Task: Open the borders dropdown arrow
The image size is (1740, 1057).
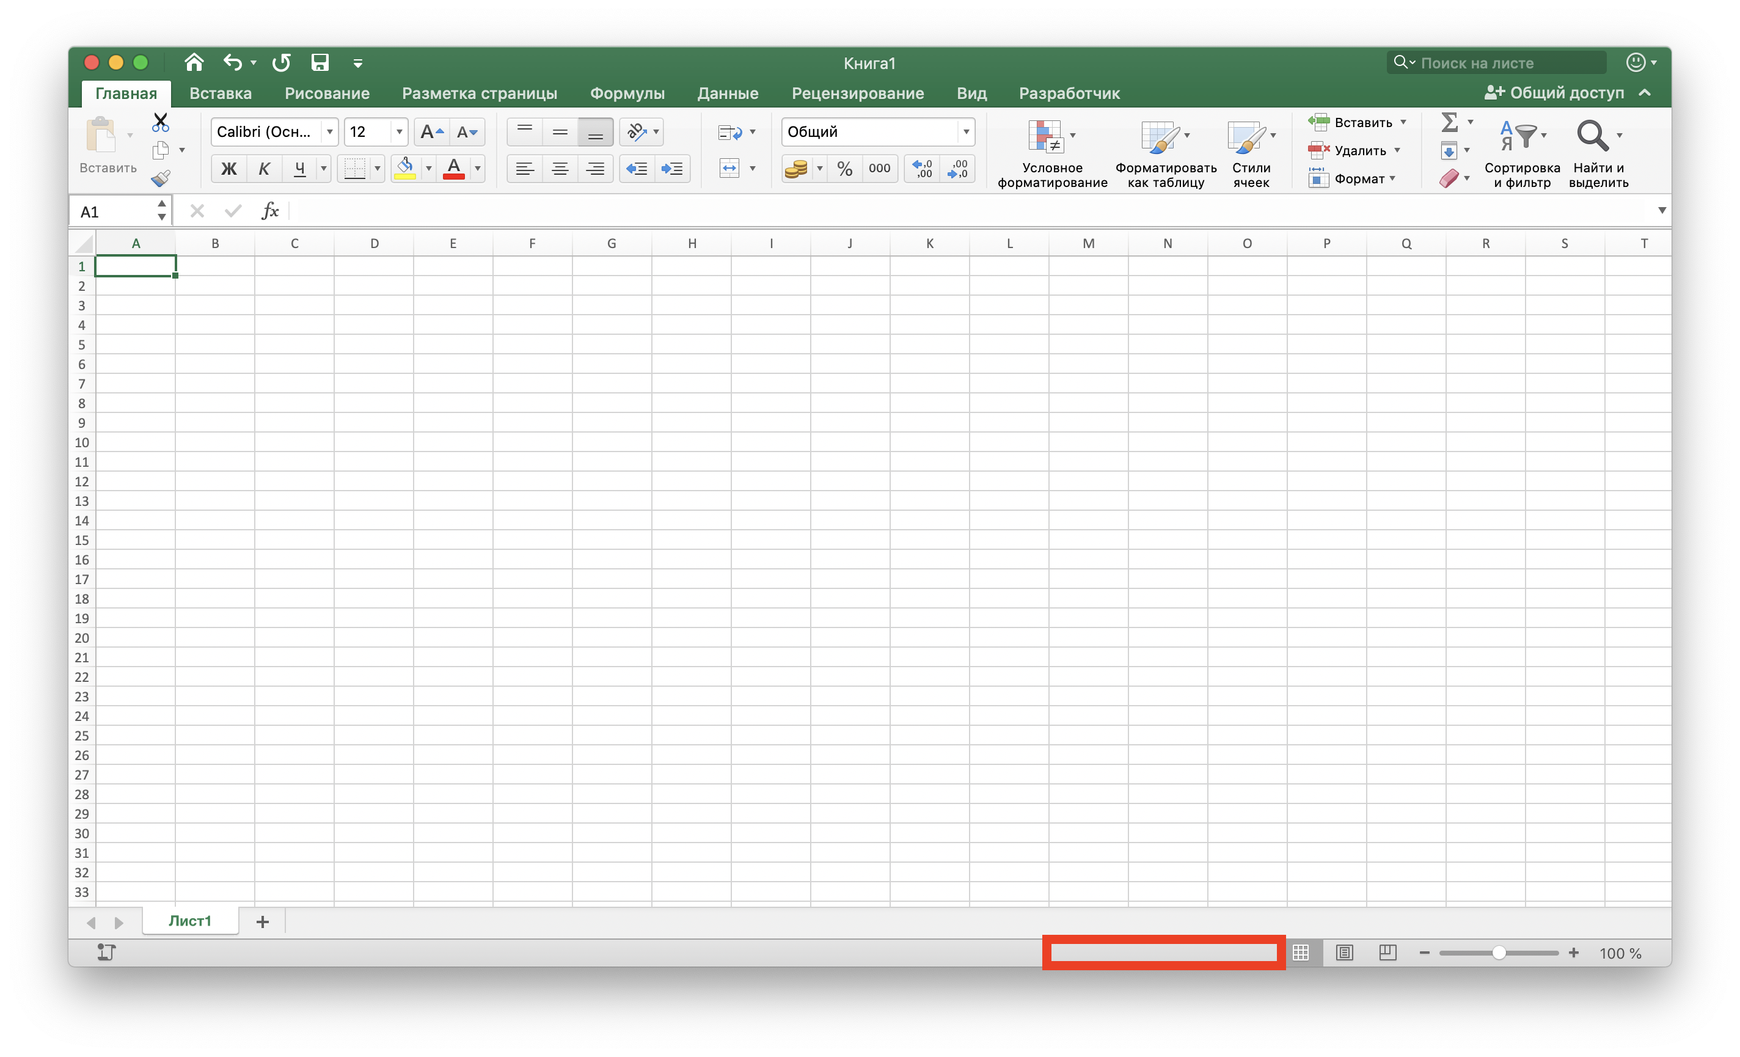Action: 377,169
